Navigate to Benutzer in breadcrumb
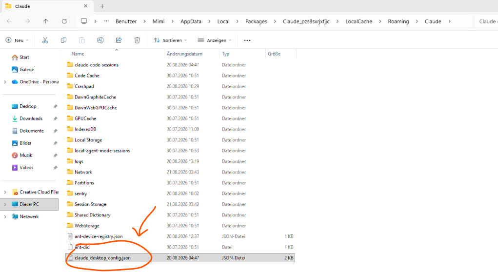498x272 pixels. click(x=126, y=21)
